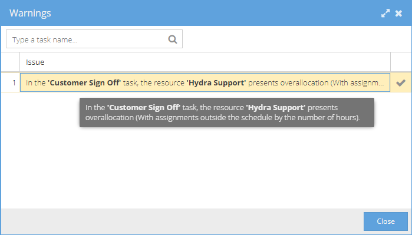Viewport: 412px width, 235px height.
Task: Click 'Hydra Support' inside the tooltip
Action: point(276,107)
